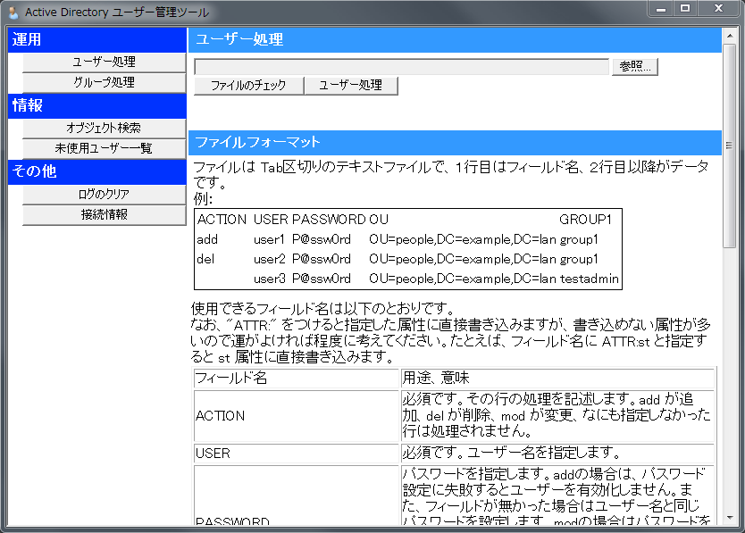This screenshot has height=533, width=745.
Task: Click the ユーザー処理 blue content heading
Action: pos(455,39)
